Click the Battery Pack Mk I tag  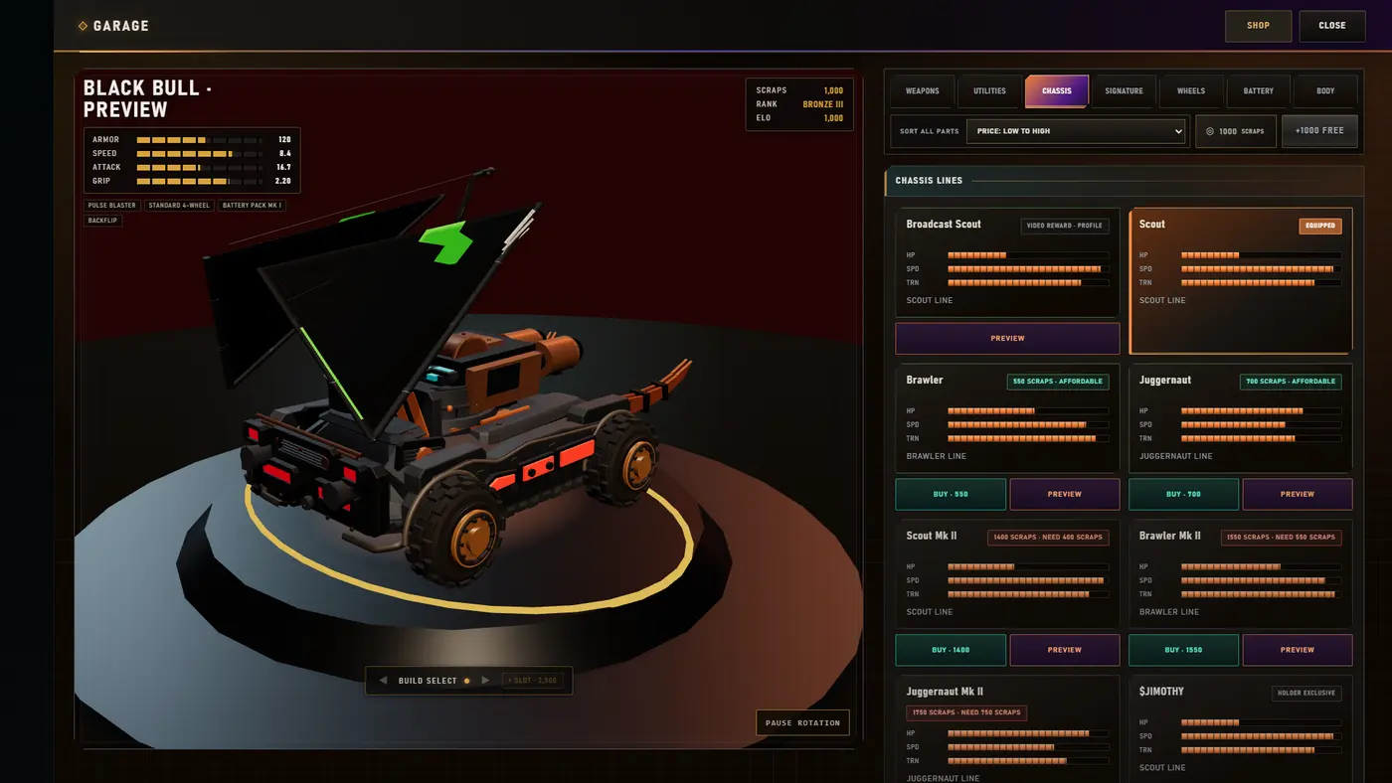pyautogui.click(x=253, y=206)
